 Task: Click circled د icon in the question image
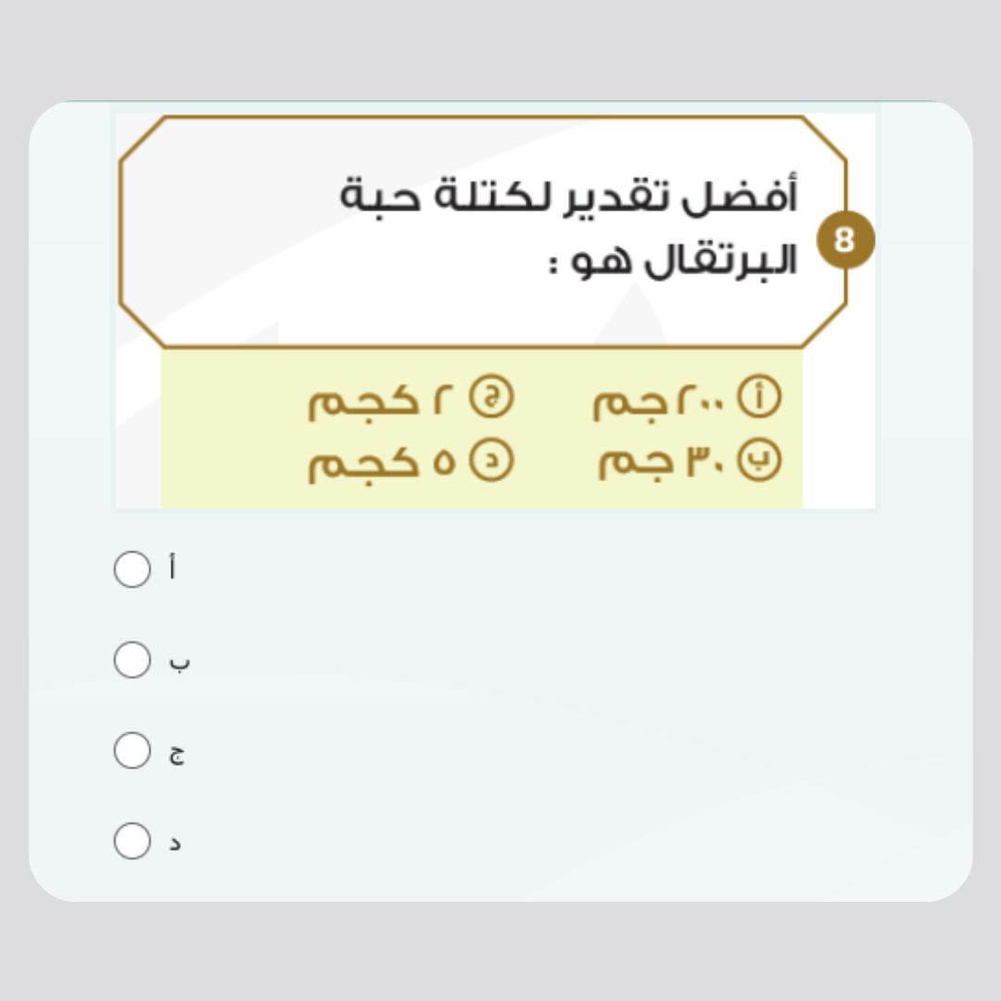click(490, 462)
